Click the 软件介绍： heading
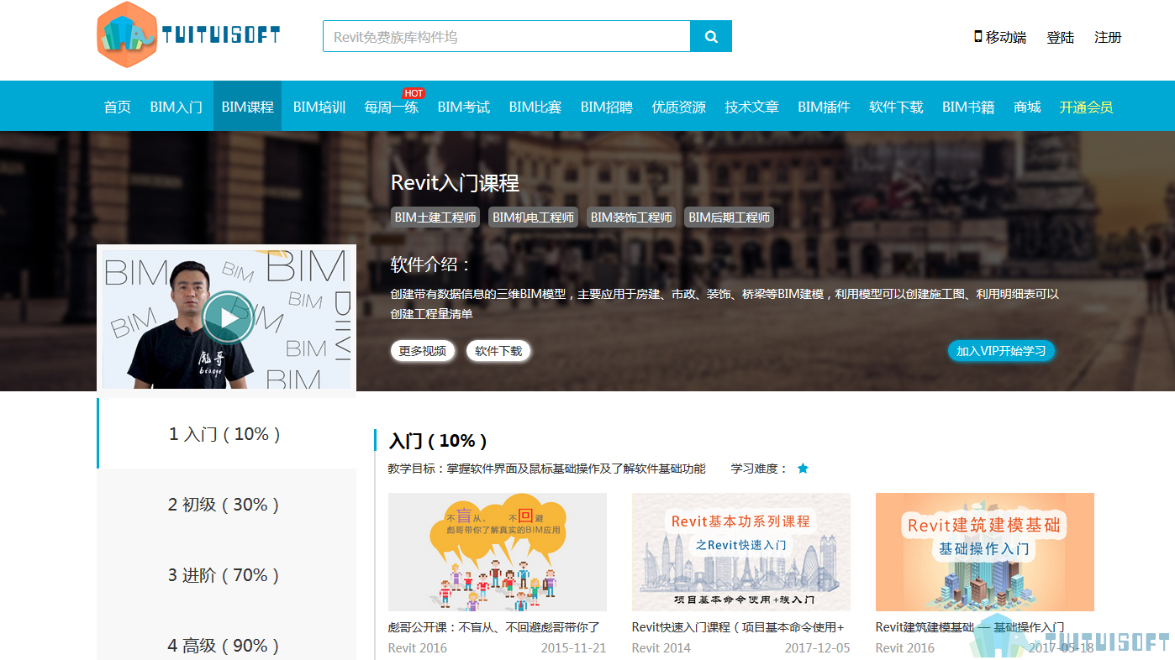Viewport: 1175px width, 660px height. [431, 265]
